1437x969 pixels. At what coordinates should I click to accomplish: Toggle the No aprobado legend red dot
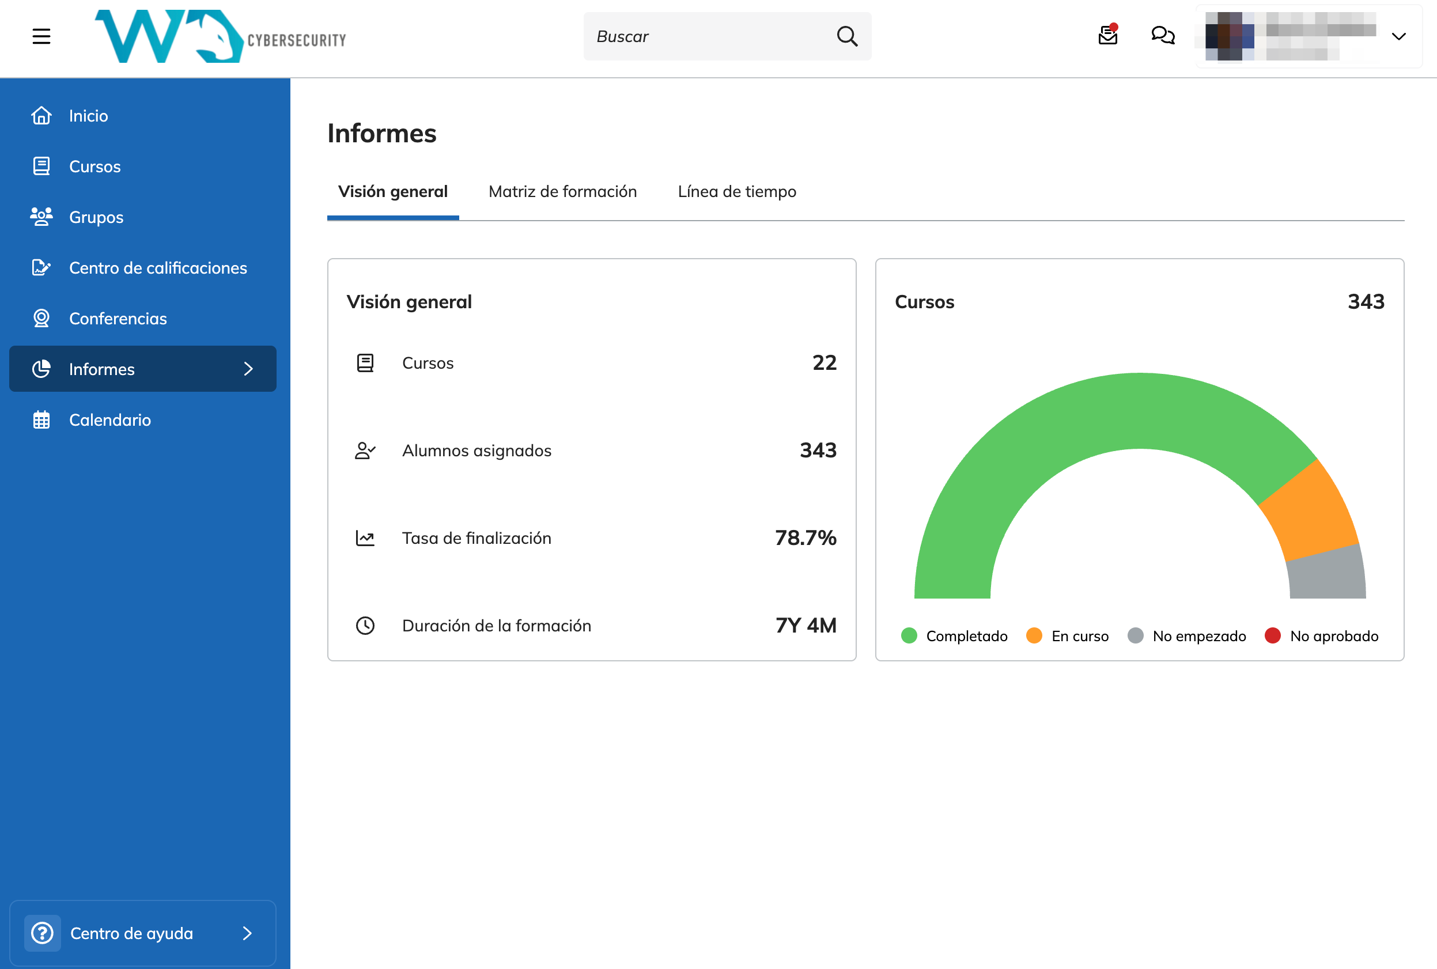pyautogui.click(x=1272, y=636)
